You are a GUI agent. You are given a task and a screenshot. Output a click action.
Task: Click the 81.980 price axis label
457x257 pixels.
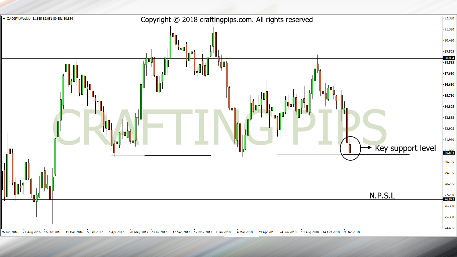449,140
